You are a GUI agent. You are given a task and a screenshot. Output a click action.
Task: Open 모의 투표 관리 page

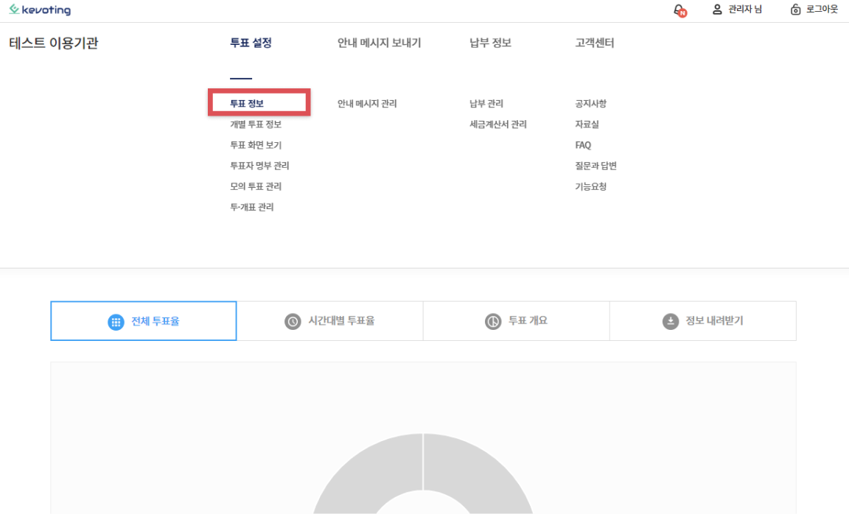(x=256, y=186)
